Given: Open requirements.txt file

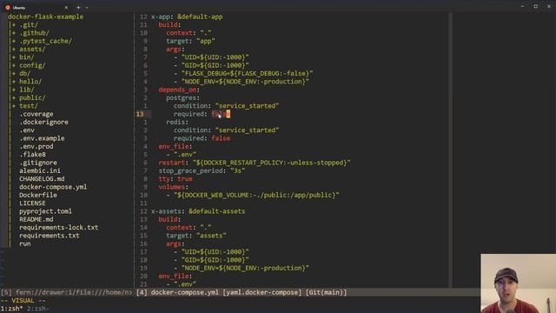Looking at the screenshot, I should coord(50,236).
